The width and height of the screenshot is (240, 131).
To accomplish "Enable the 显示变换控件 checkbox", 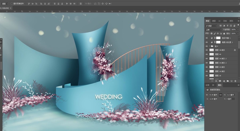I will pyautogui.click(x=12, y=3).
